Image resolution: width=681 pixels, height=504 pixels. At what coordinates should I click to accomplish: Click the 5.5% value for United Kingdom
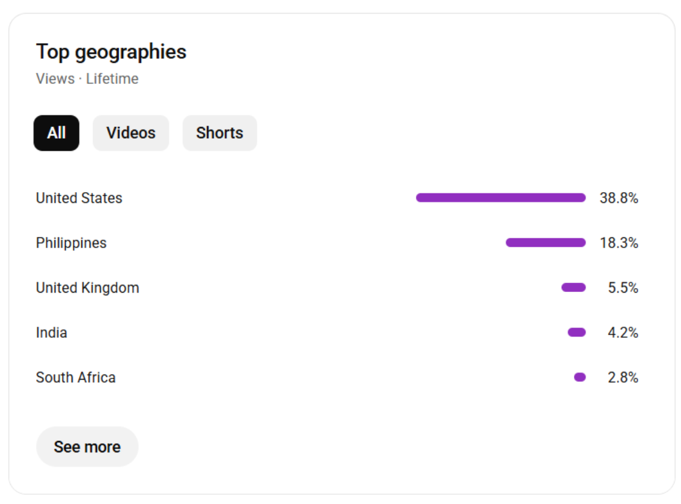coord(623,287)
